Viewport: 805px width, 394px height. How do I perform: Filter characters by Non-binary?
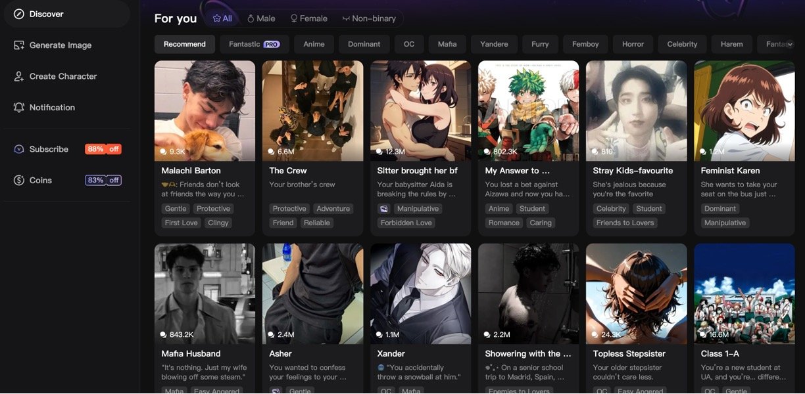pos(368,18)
